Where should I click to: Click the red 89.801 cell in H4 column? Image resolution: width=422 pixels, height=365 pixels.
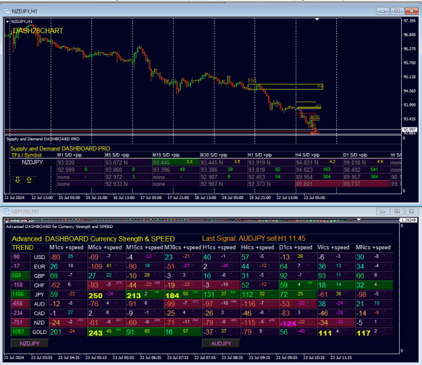pyautogui.click(x=319, y=184)
